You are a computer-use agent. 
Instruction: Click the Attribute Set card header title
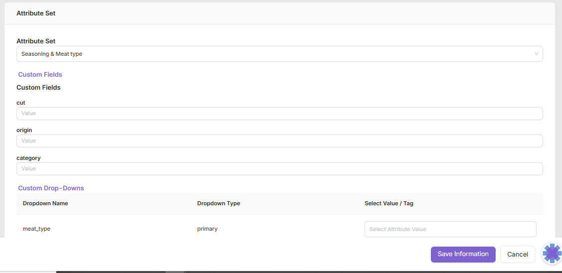tap(36, 13)
